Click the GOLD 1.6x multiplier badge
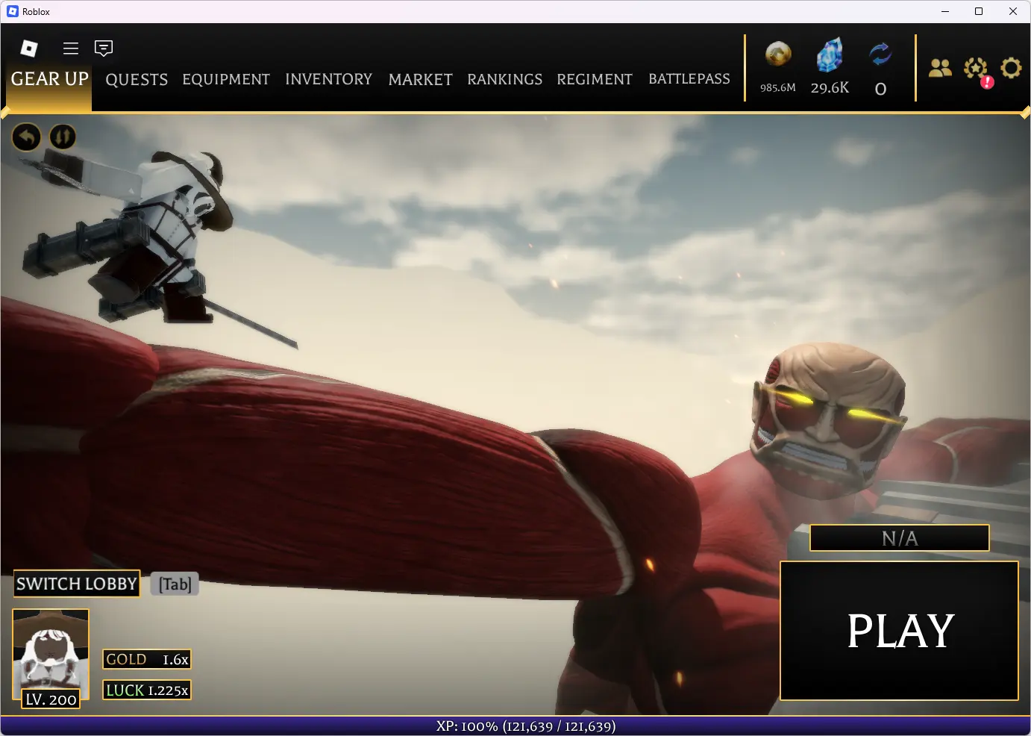 [x=147, y=659]
